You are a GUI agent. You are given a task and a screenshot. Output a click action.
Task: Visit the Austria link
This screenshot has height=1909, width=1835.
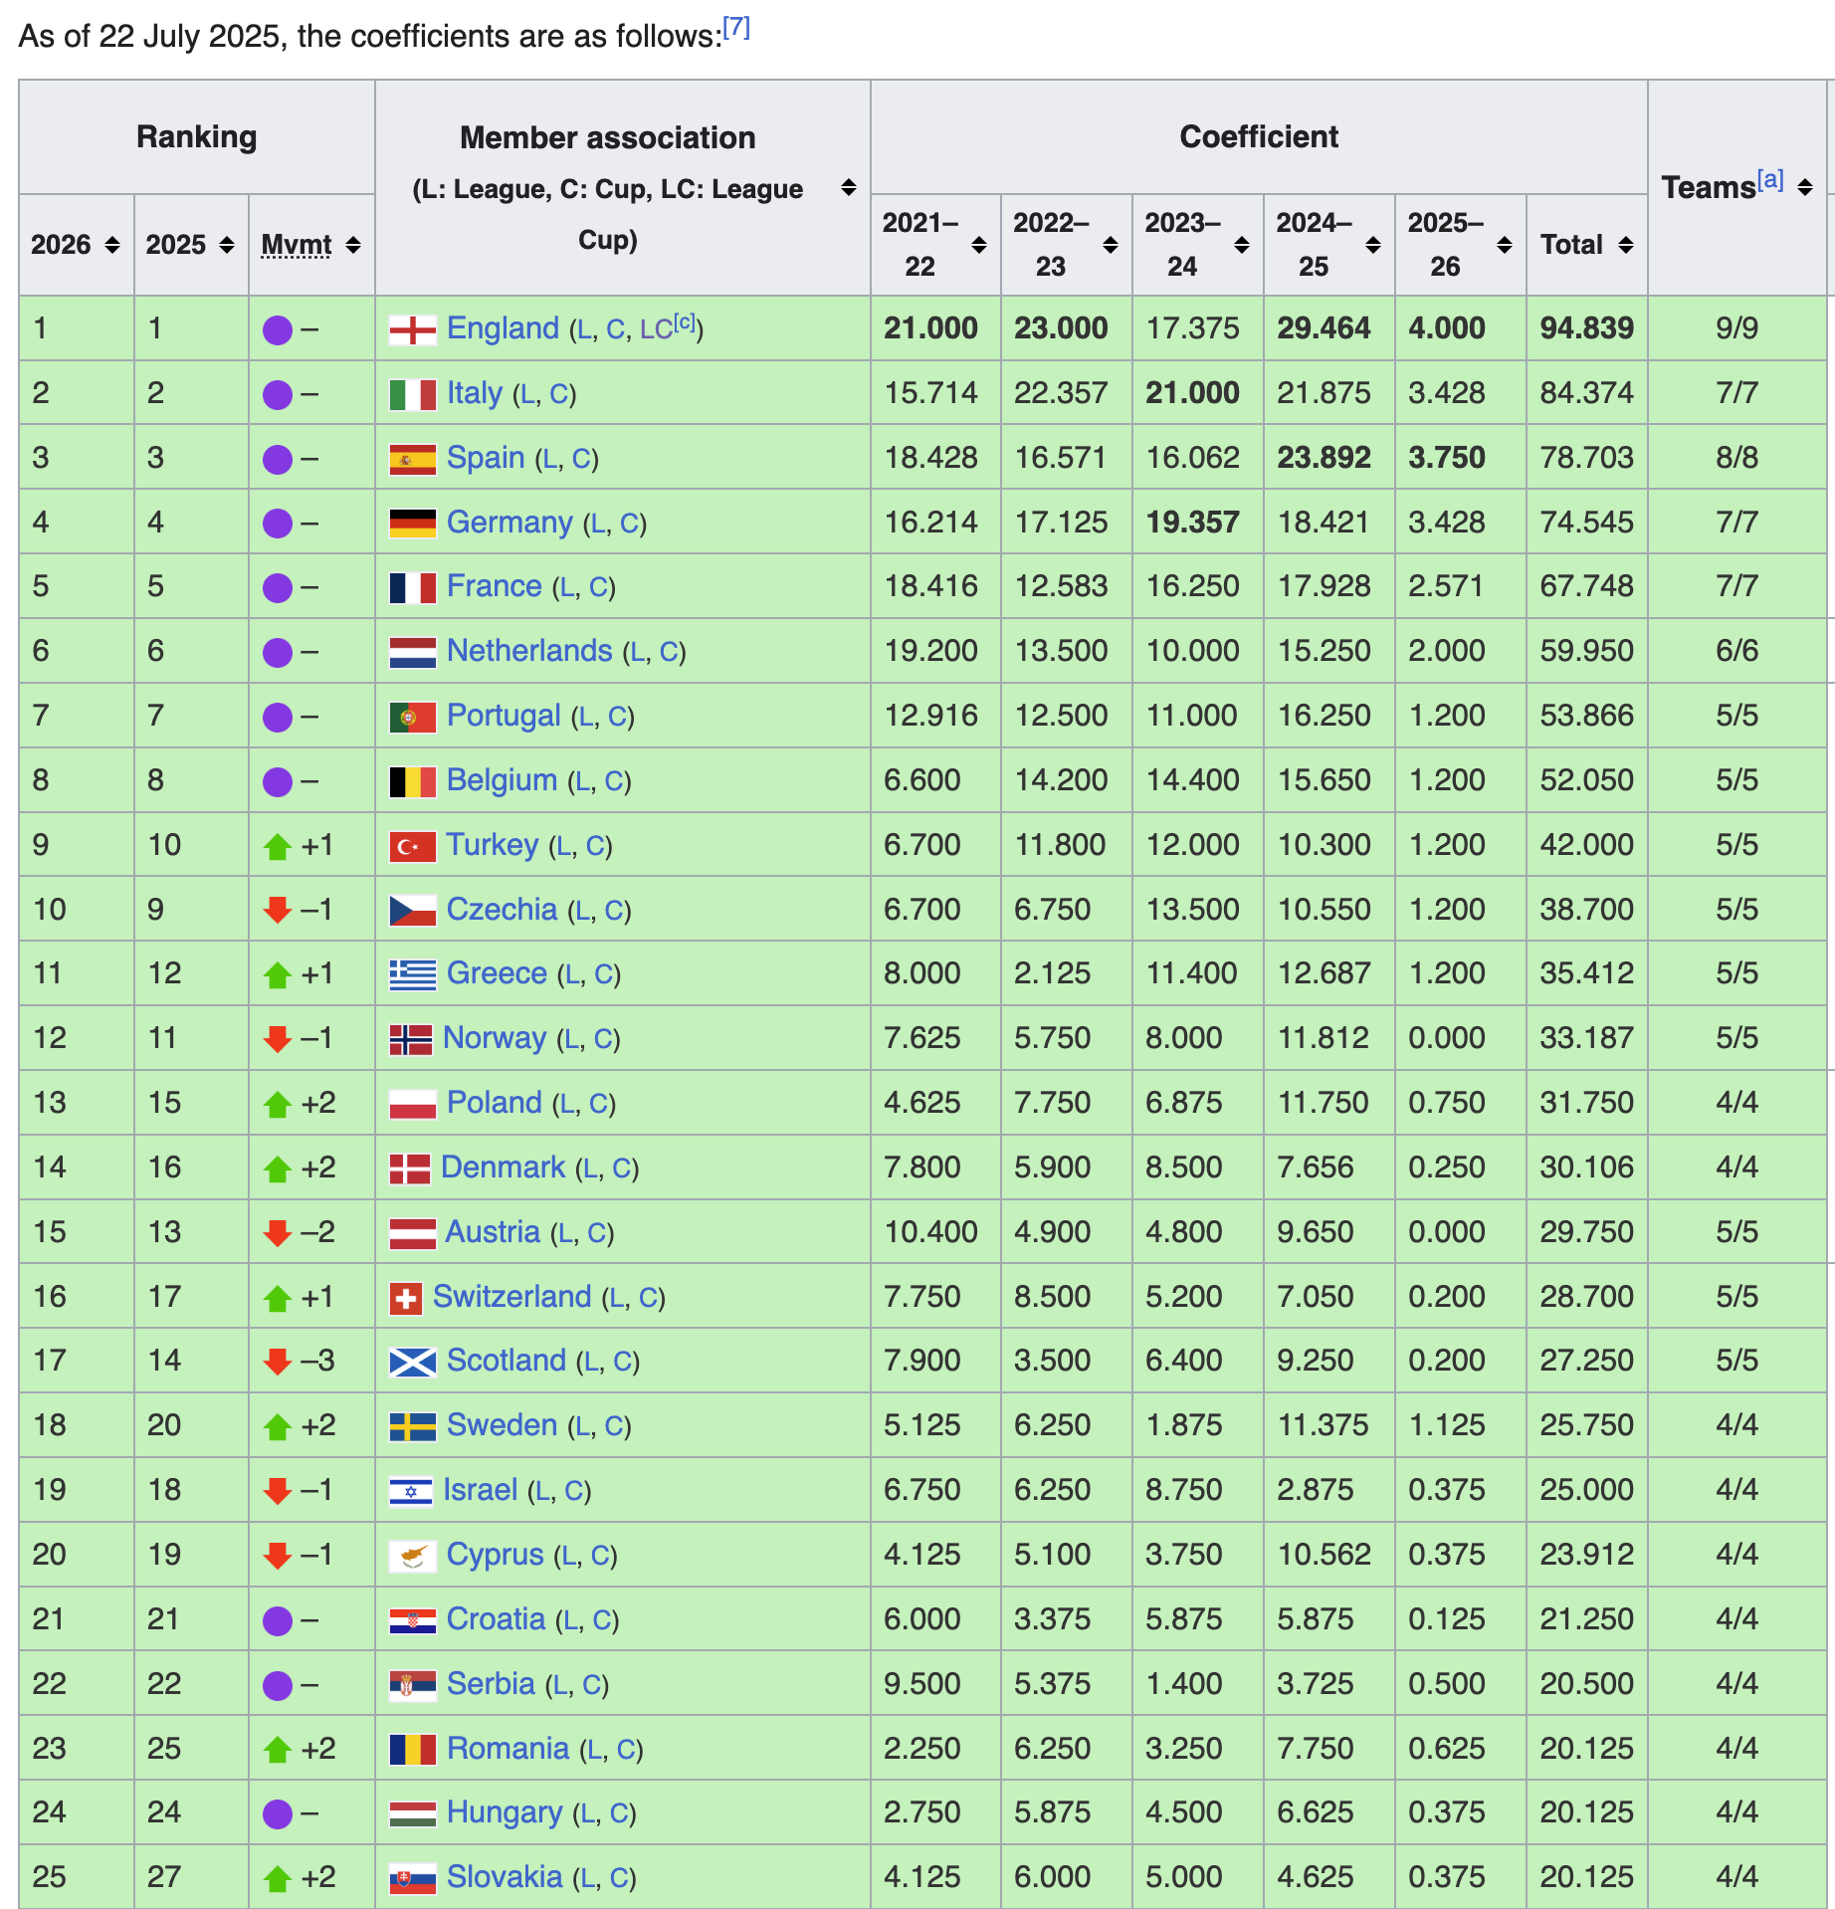tap(492, 1232)
